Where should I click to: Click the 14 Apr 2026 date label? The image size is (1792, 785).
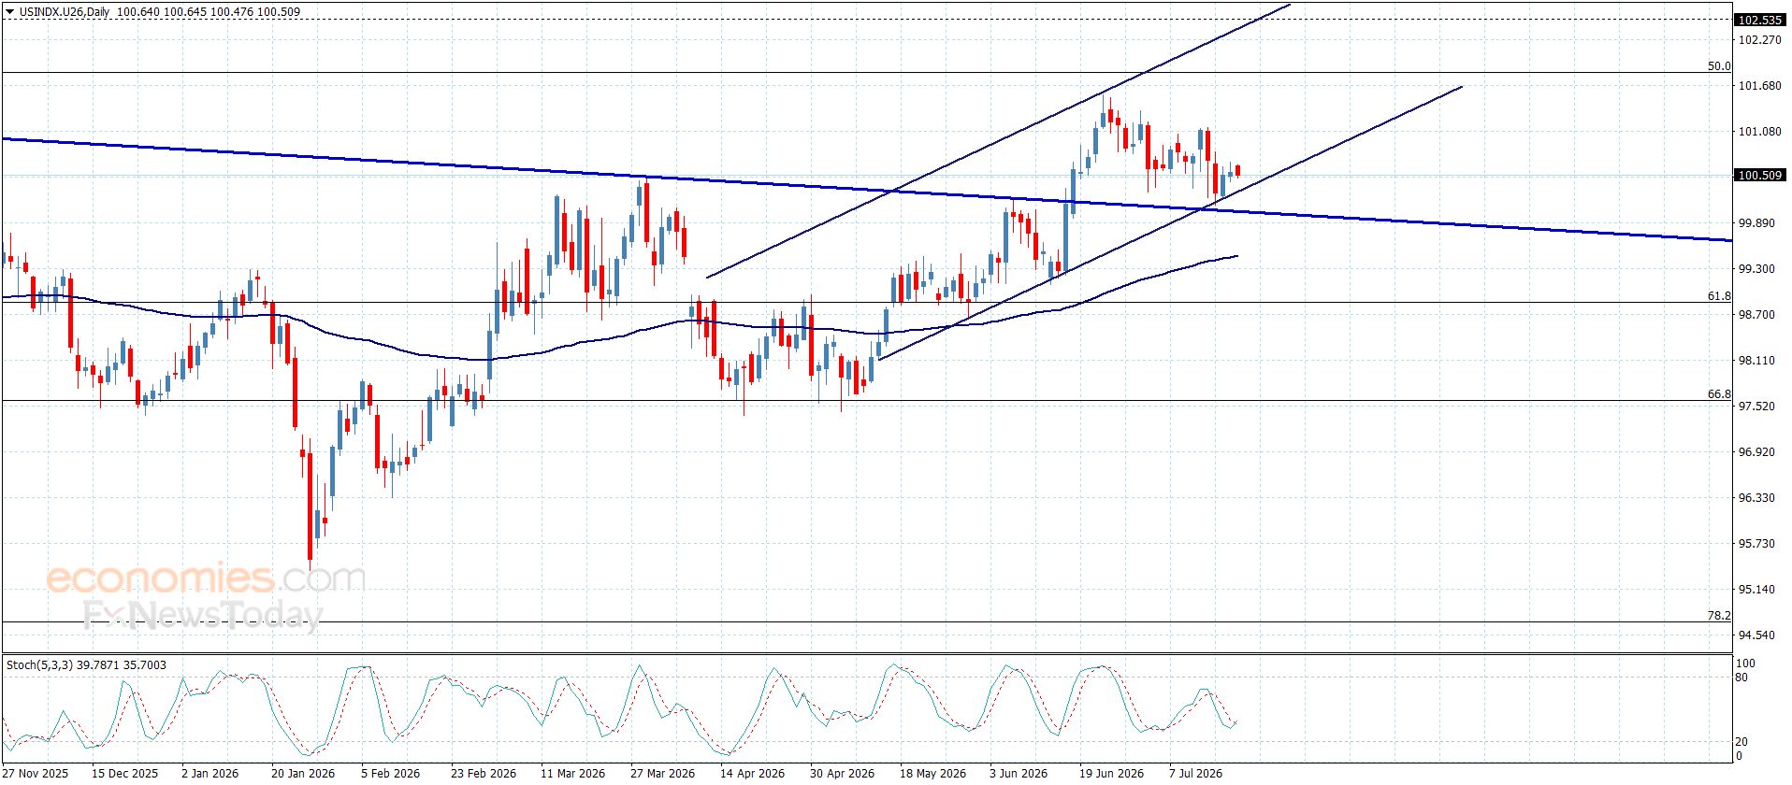tap(752, 773)
